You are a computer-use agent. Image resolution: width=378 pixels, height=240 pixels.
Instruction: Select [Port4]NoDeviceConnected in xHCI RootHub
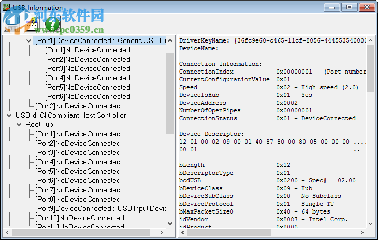tap(78, 162)
